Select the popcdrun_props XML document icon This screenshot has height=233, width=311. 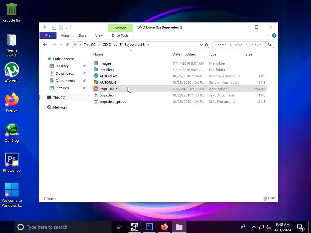96,101
